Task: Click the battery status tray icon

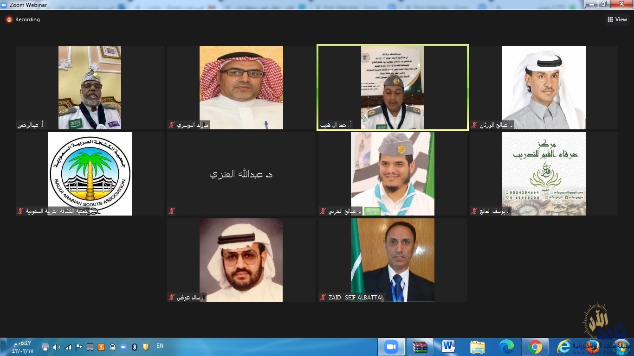Action: [112, 347]
